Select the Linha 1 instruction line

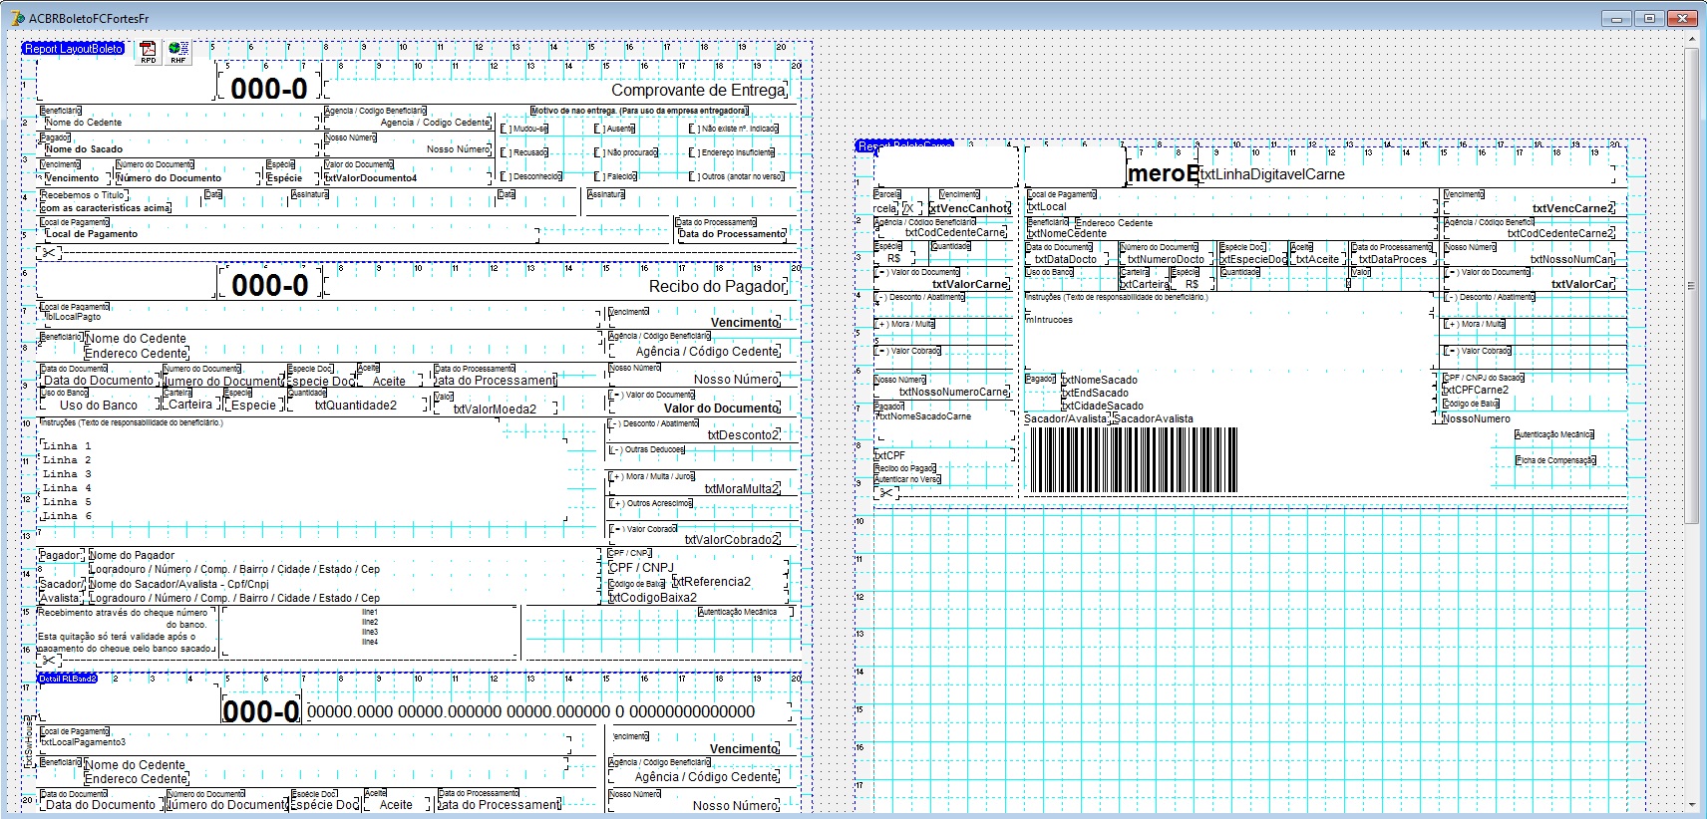(67, 446)
